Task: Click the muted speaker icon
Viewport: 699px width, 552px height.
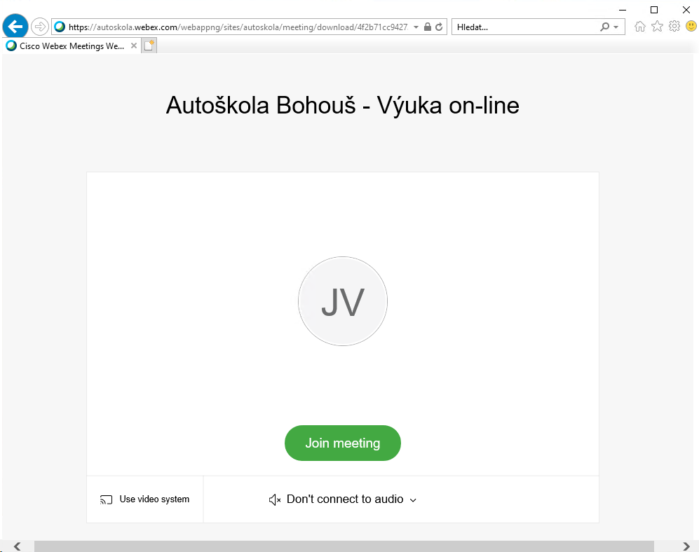Action: pyautogui.click(x=275, y=500)
